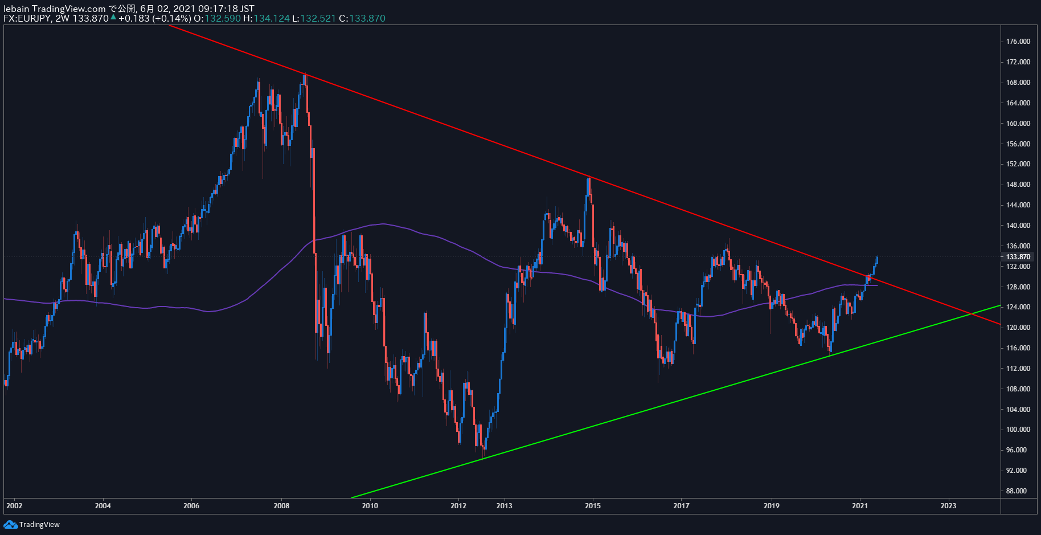This screenshot has height=535, width=1041.
Task: Click the 112.000 price axis label
Action: click(x=1018, y=369)
